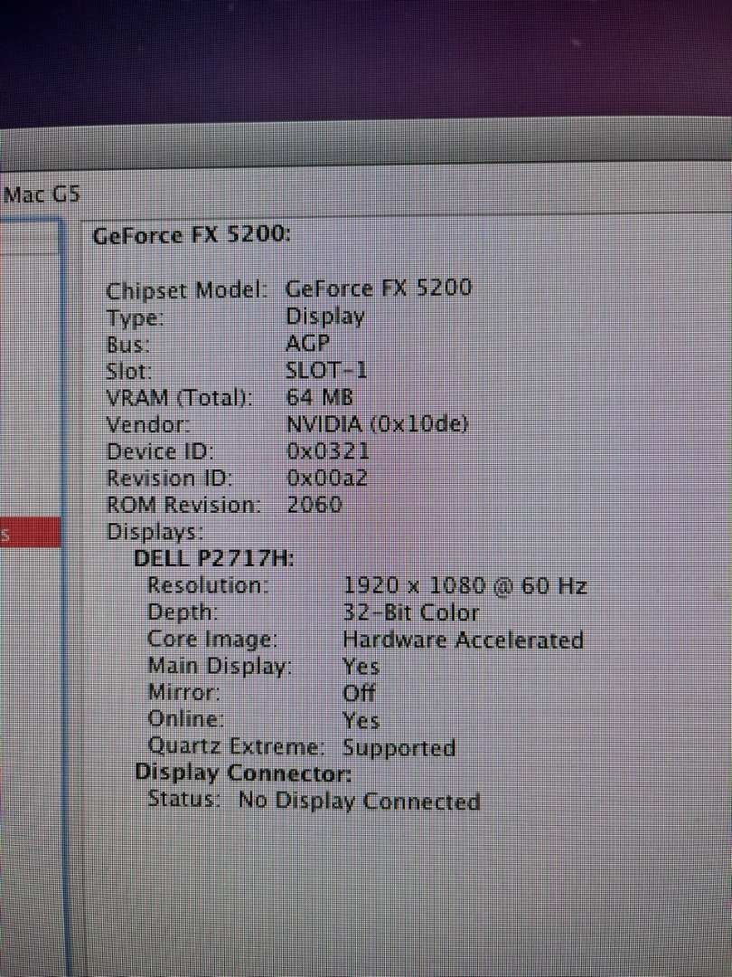Image resolution: width=732 pixels, height=977 pixels.
Task: Click the Display Connector heading
Action: coord(243,773)
